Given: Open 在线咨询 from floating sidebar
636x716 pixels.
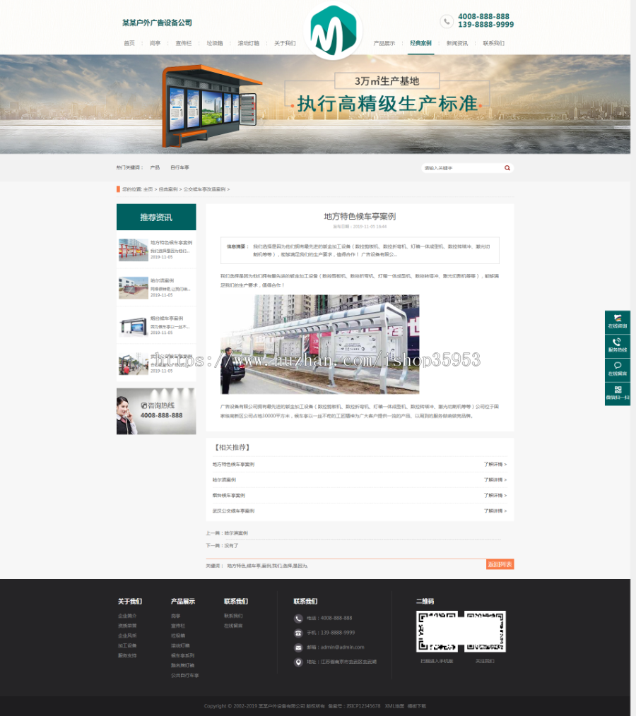Looking at the screenshot, I should (617, 322).
